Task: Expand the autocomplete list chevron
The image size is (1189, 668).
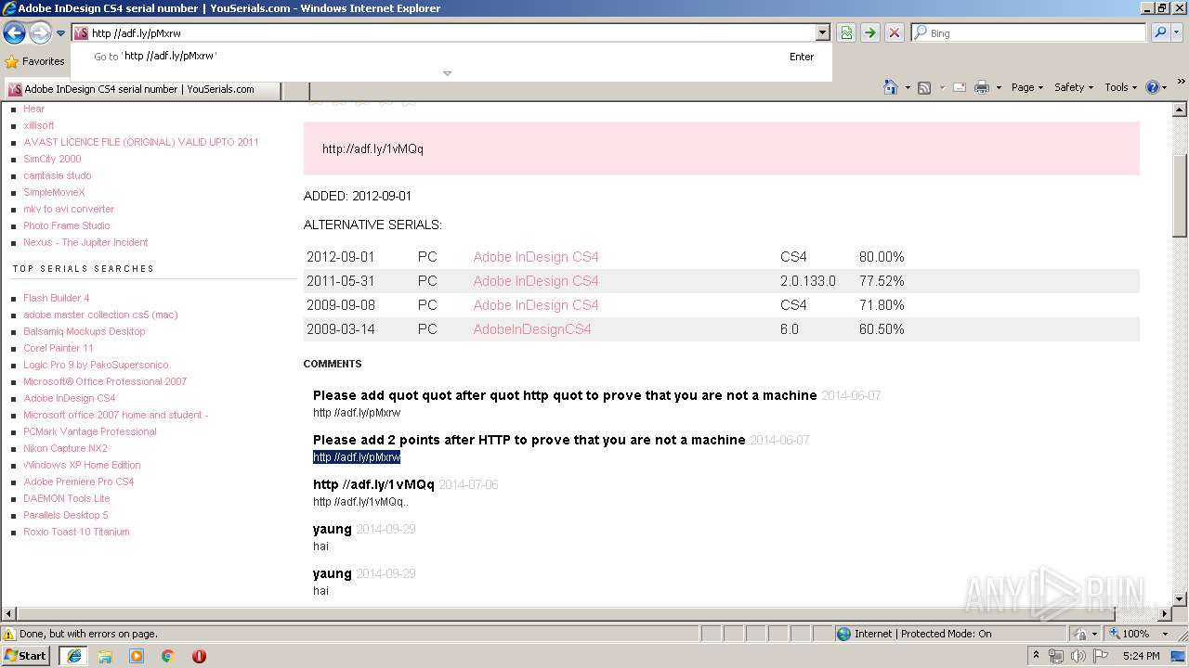Action: 447,73
